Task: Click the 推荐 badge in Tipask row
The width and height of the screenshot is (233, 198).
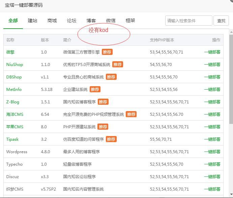Action: (x=111, y=139)
